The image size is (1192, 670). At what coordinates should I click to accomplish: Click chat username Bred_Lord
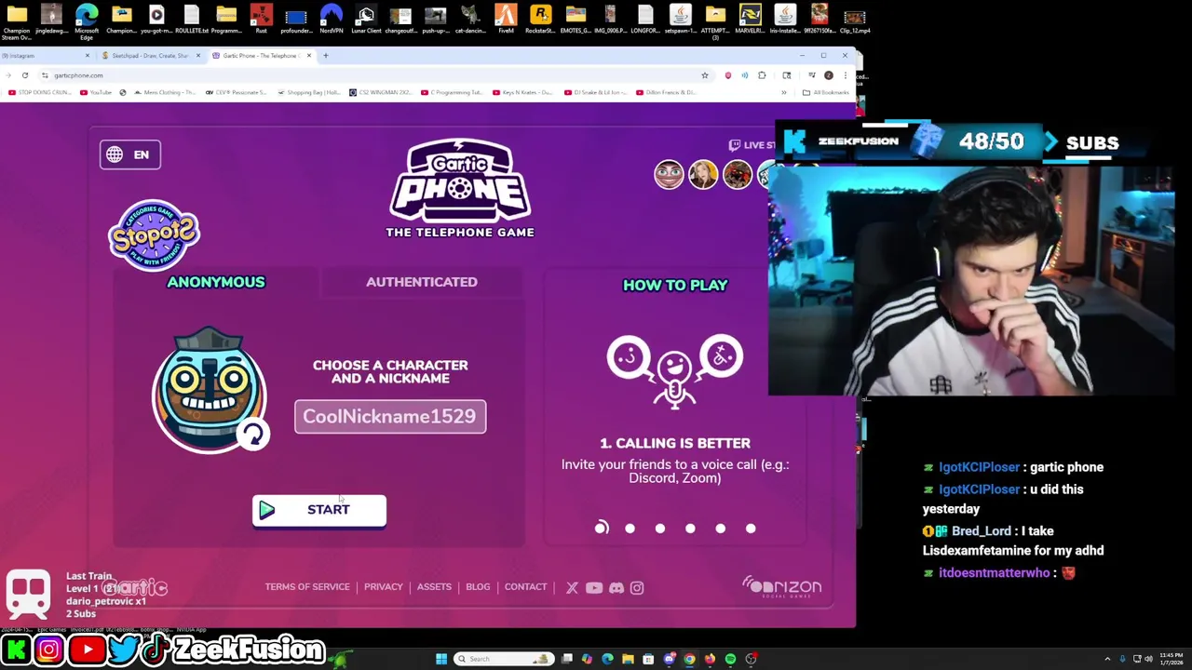pos(981,530)
